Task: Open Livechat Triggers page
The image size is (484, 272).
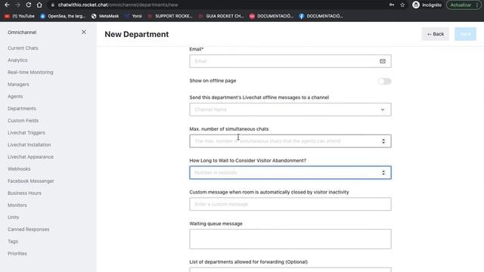Action: pyautogui.click(x=26, y=133)
